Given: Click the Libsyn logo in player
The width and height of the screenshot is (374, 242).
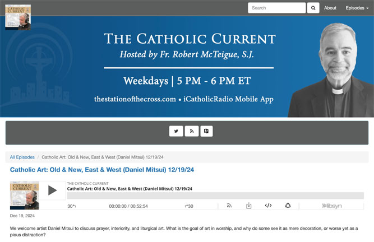Looking at the screenshot, I should 332,206.
